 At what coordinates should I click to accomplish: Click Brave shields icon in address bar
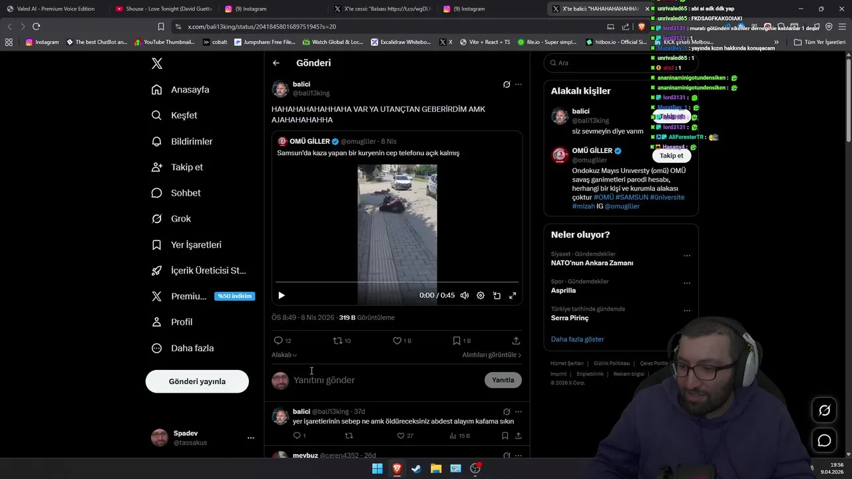pyautogui.click(x=641, y=27)
